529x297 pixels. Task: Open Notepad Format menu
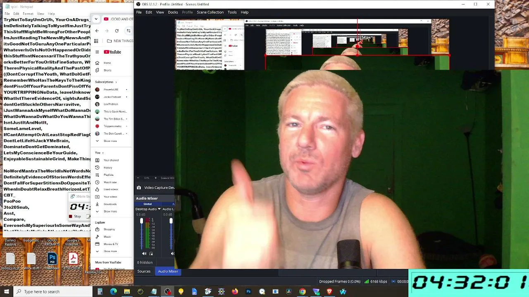[x=28, y=14]
